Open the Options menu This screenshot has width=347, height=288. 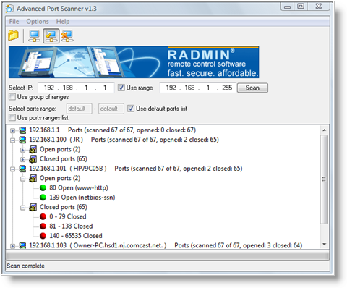tap(38, 22)
